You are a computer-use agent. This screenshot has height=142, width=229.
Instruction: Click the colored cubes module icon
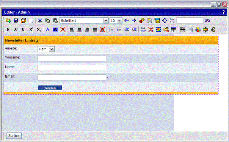pos(198,29)
